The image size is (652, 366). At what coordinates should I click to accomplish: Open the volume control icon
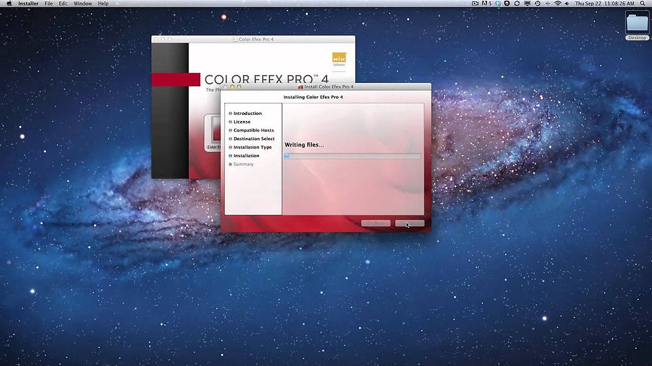click(567, 3)
